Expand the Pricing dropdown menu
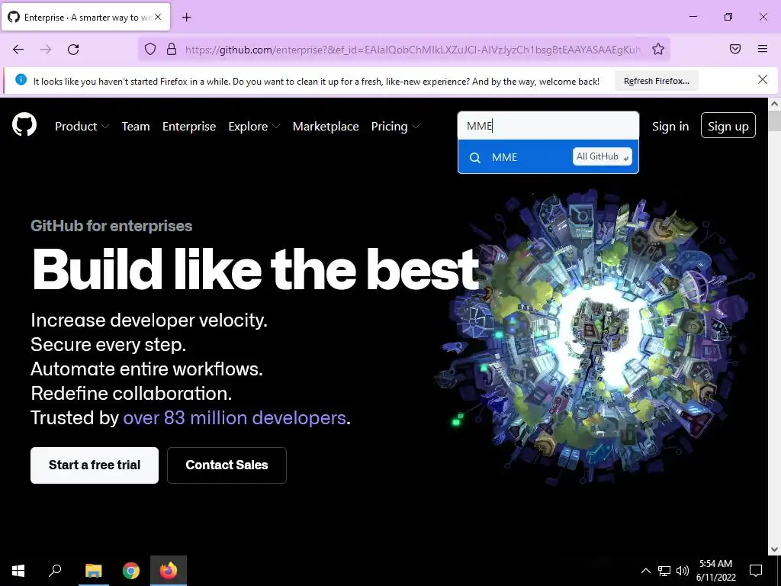The width and height of the screenshot is (781, 586). tap(395, 127)
